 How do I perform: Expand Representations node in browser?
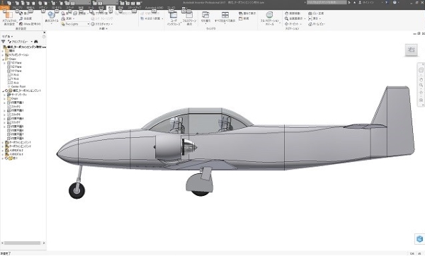[x=3, y=55]
